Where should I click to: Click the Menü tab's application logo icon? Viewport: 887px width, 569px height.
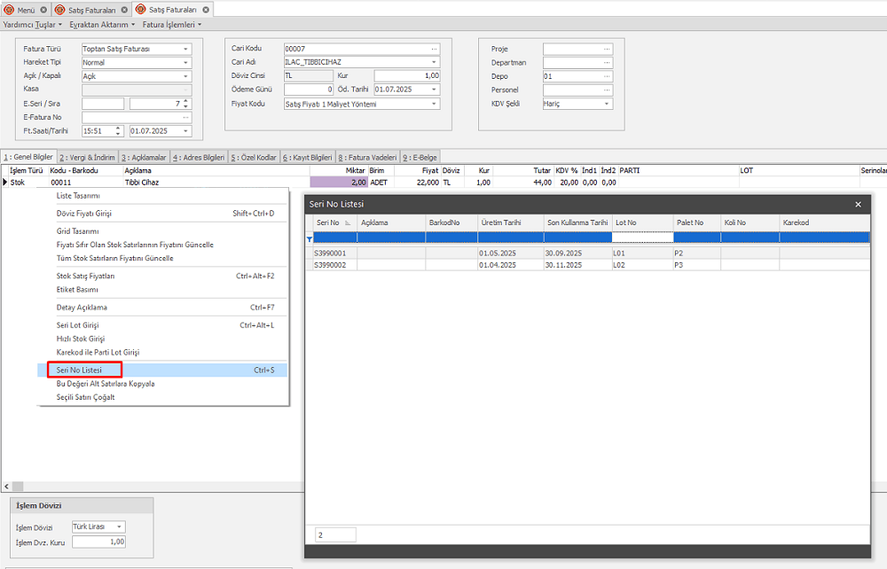click(x=10, y=10)
